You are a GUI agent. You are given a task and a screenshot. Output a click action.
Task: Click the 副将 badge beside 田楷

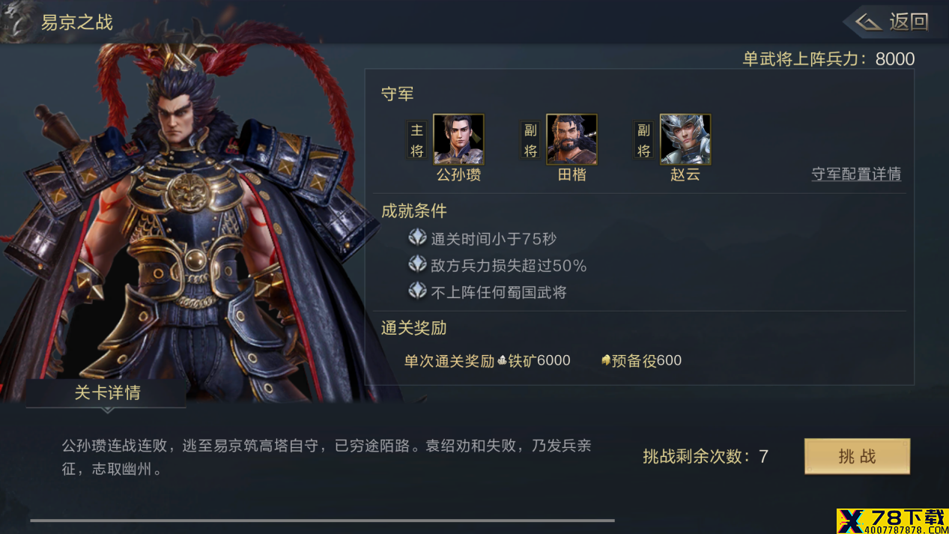530,140
